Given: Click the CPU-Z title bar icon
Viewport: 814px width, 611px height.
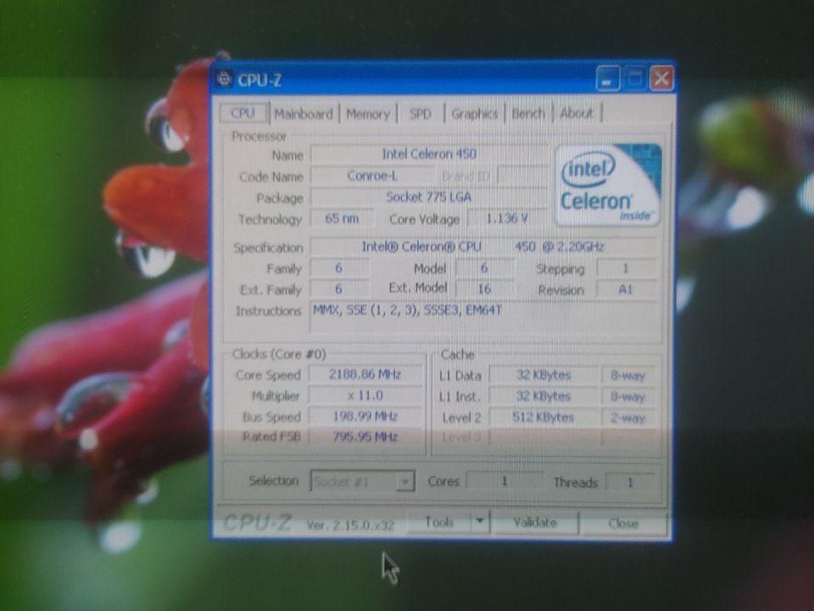Looking at the screenshot, I should pyautogui.click(x=224, y=79).
